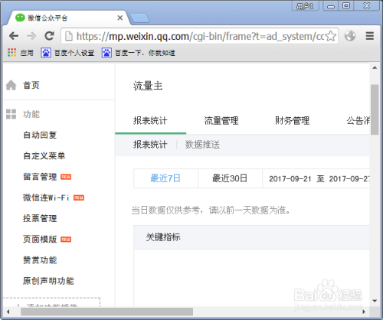The image size is (383, 320).
Task: Open the Chrome hamburger menu
Action: tap(369, 36)
